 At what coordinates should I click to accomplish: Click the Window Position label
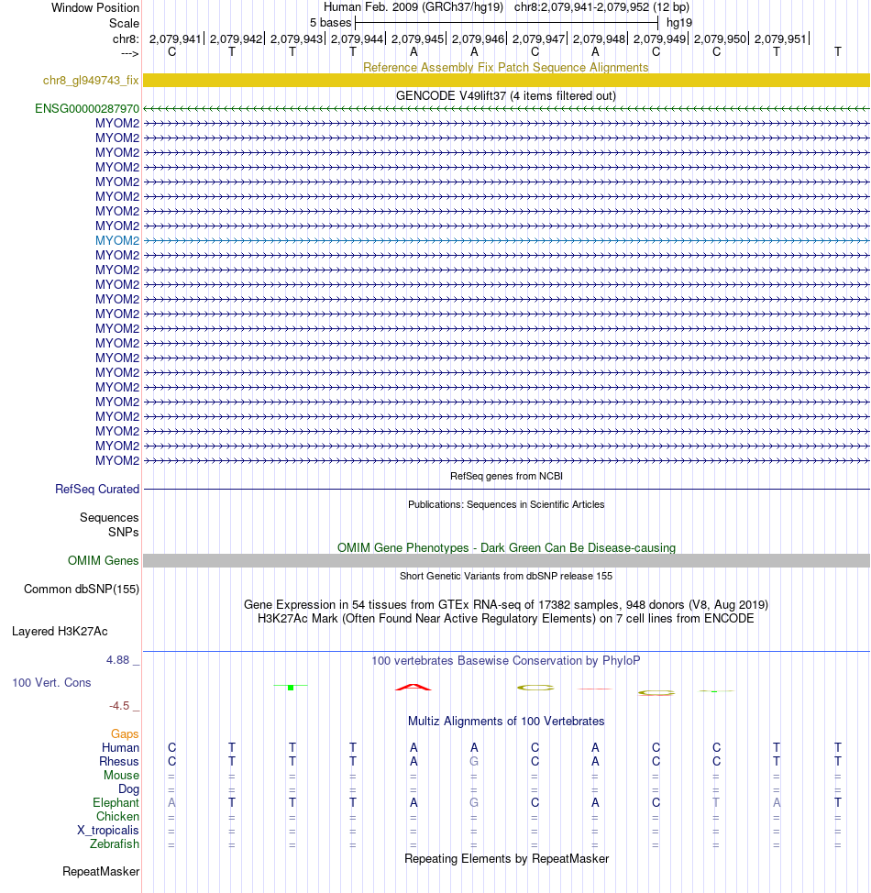tap(95, 8)
